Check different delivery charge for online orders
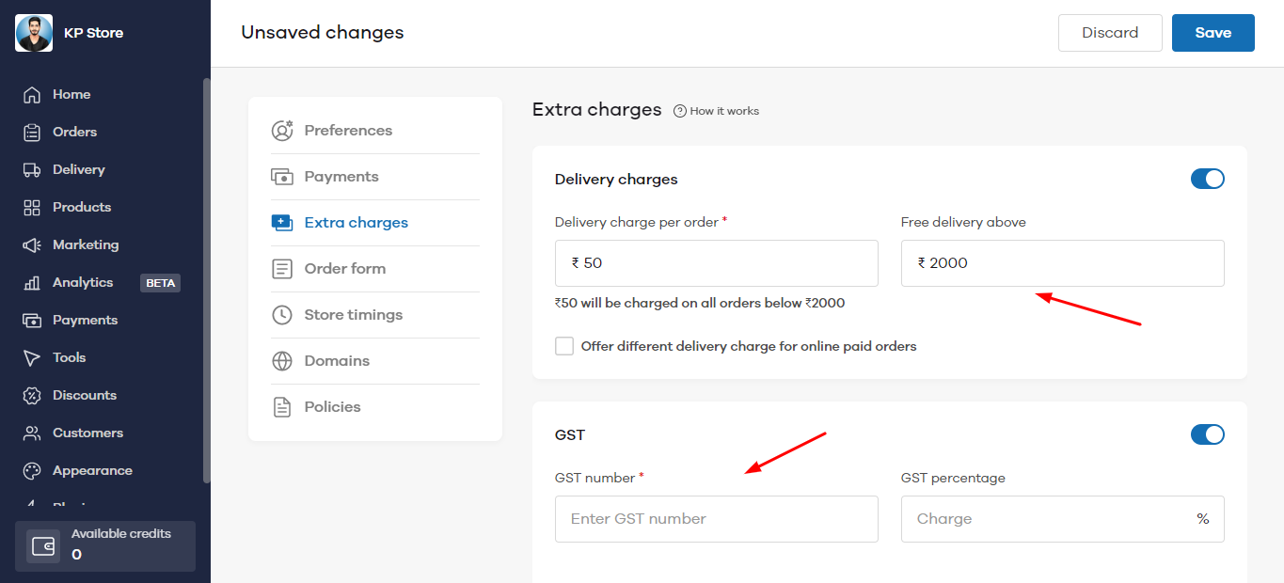The width and height of the screenshot is (1284, 583). [564, 346]
